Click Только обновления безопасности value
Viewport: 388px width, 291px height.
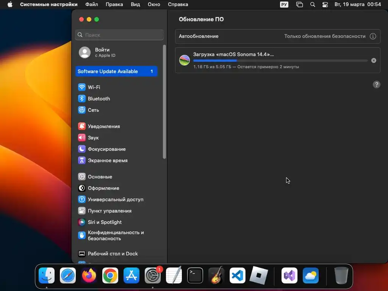click(x=325, y=36)
